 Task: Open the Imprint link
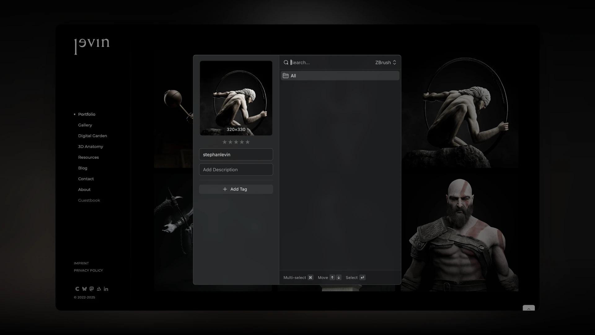81,263
